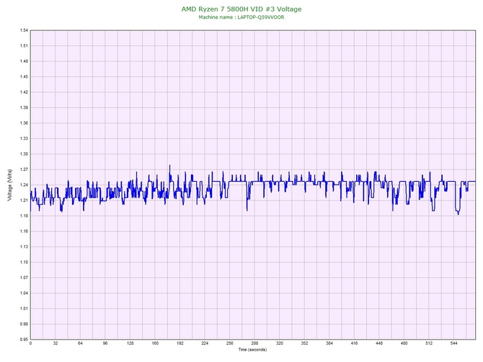Screen dimensions: 483x362
Task: Click the 384 x-axis tick label
Action: [x=329, y=343]
